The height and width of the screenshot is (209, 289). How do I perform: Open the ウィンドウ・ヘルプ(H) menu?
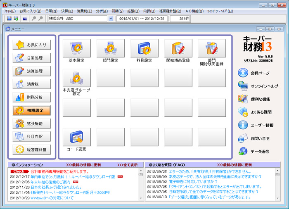click(220, 11)
